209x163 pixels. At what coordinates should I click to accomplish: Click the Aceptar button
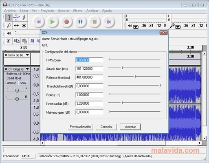pyautogui.click(x=130, y=127)
